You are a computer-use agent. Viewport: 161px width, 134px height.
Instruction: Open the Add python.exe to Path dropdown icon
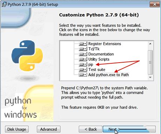[83, 75]
